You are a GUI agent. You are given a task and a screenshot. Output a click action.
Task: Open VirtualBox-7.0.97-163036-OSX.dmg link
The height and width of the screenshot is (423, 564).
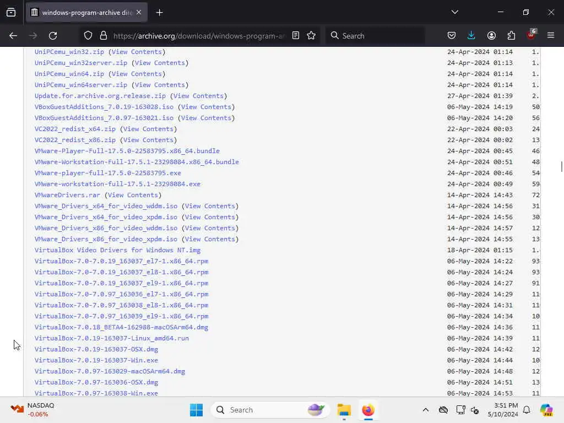[x=96, y=382]
